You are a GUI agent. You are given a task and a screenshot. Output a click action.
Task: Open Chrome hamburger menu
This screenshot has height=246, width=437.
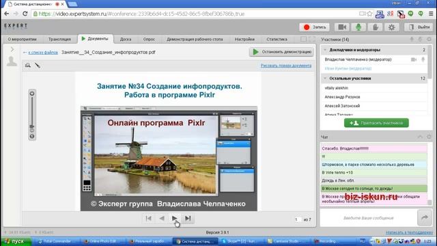(x=431, y=14)
